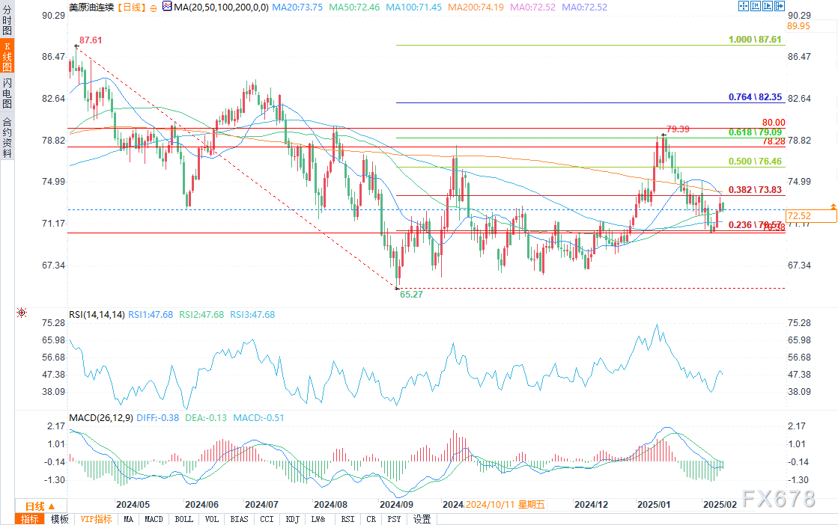Click the MACD(26,12,9) panel label

coord(101,418)
